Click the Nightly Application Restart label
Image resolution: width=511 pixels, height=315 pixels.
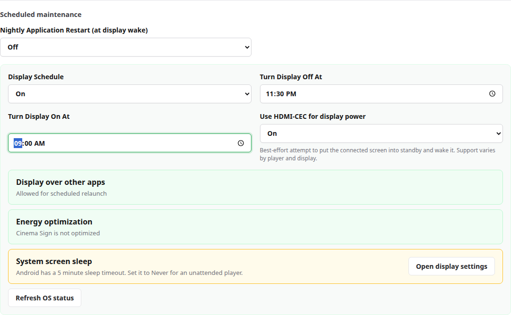(x=74, y=30)
